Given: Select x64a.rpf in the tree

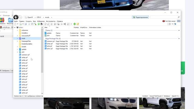Looking at the screenshot, I should [x=25, y=58].
